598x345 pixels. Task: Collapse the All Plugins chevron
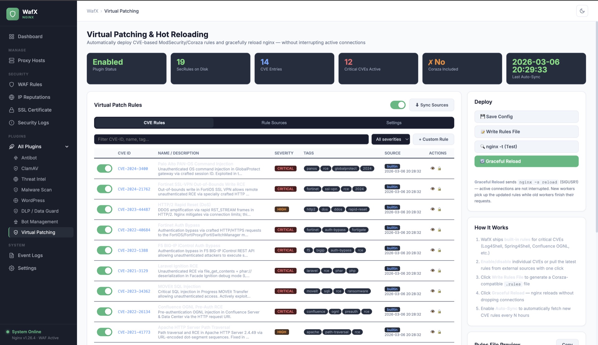point(67,147)
